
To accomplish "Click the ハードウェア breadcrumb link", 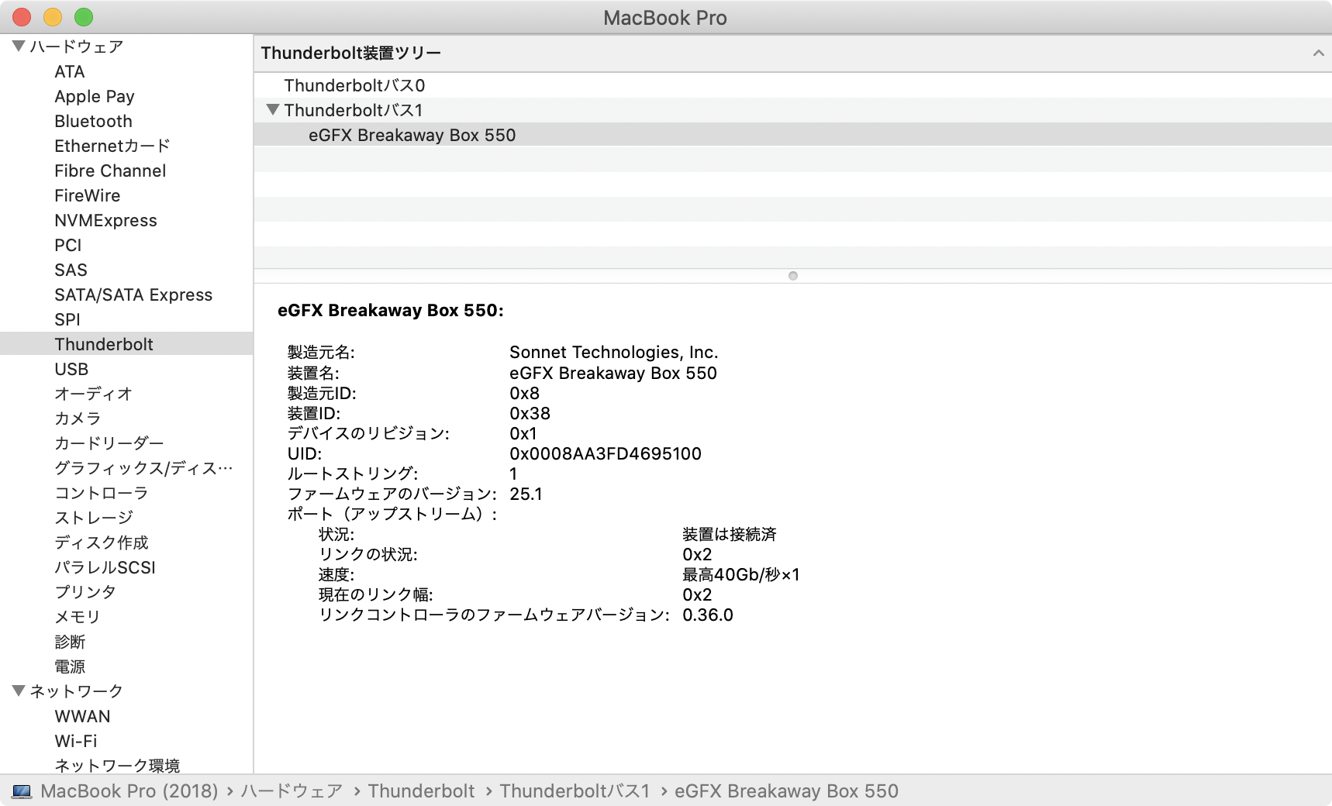I will [292, 790].
